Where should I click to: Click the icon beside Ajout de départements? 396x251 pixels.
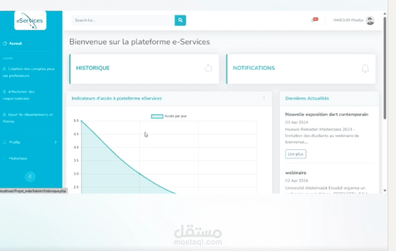(x=4, y=114)
